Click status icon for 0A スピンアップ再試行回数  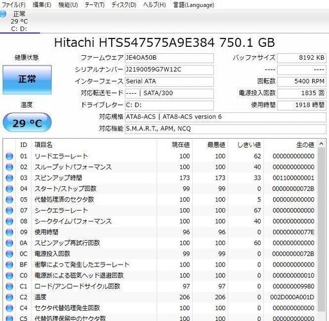[x=9, y=243]
